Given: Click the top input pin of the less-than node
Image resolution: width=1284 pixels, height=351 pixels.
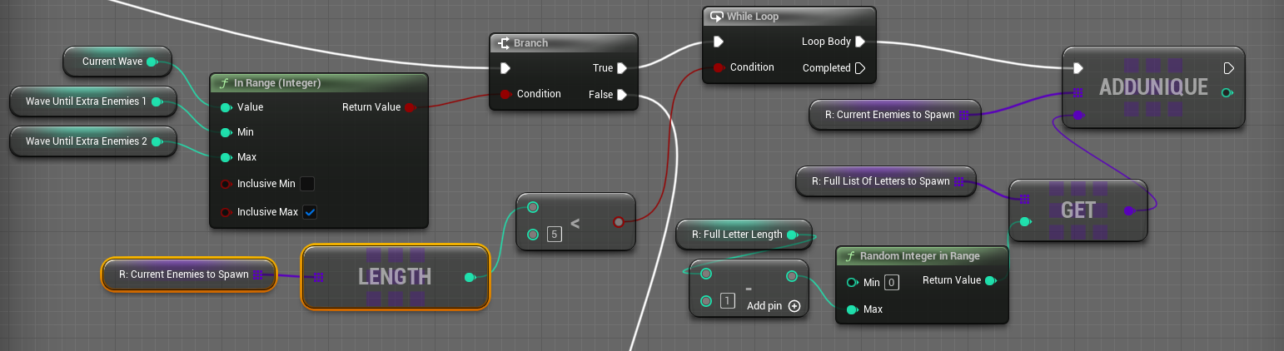Looking at the screenshot, I should coord(533,207).
